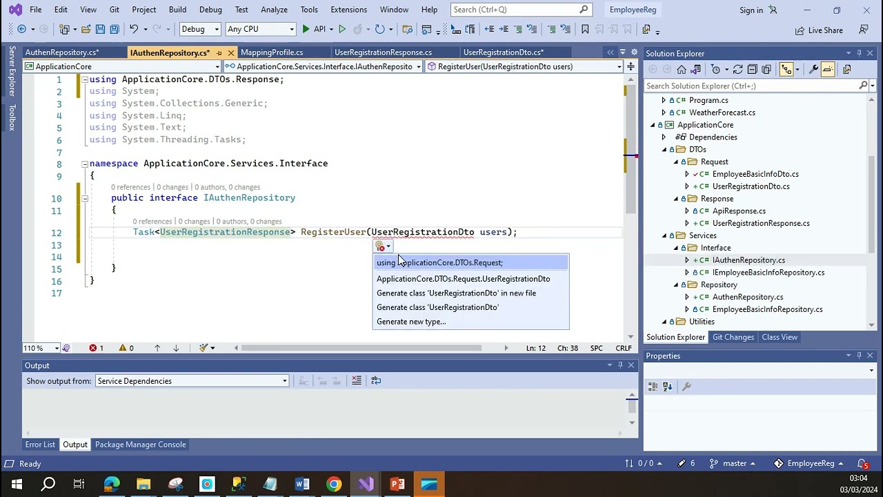
Task: Click master branch in status bar
Action: (x=733, y=464)
